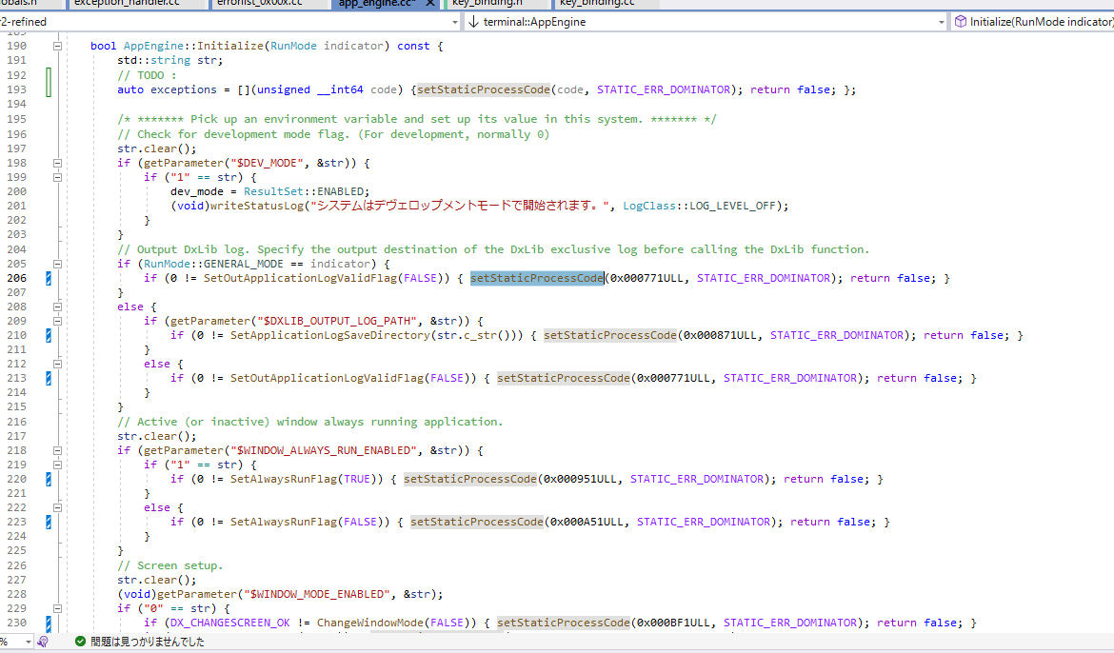Click the selected setStaticProcessCode on line 206
The width and height of the screenshot is (1114, 653).
point(536,279)
